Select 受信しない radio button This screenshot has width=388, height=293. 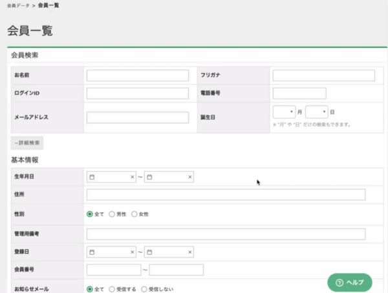(x=144, y=289)
